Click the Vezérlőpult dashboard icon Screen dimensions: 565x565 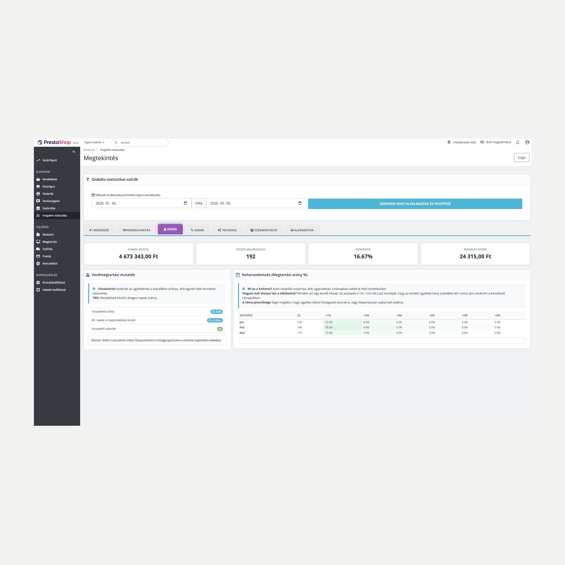[x=38, y=160]
